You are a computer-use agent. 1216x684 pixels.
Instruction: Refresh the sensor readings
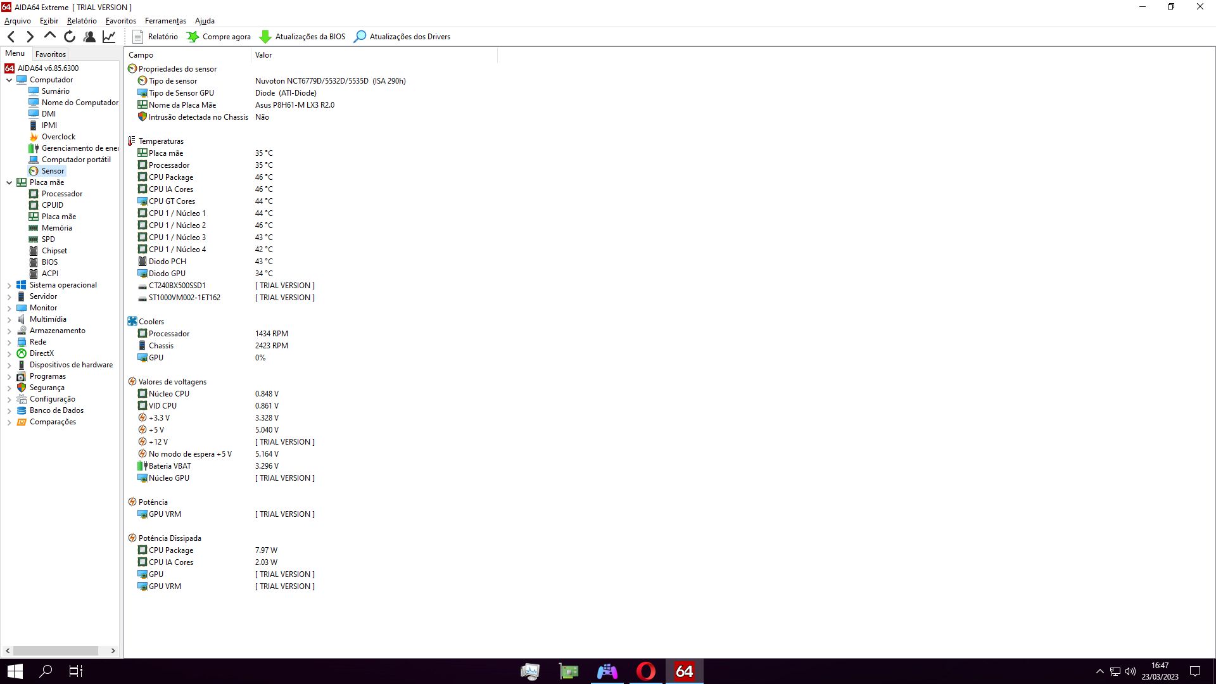tap(70, 37)
